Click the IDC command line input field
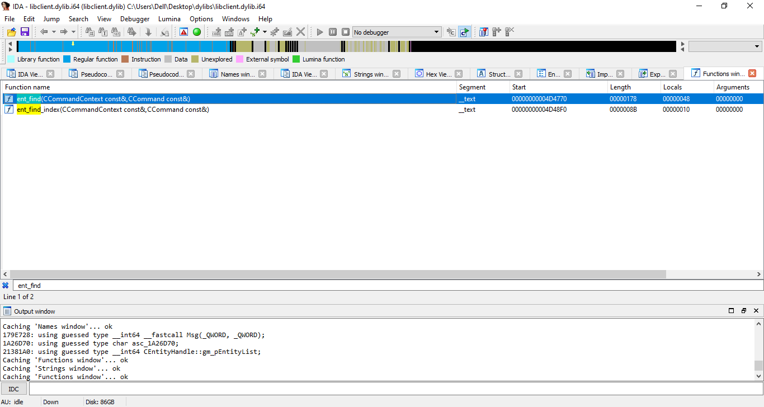The width and height of the screenshot is (764, 407). tap(395, 389)
